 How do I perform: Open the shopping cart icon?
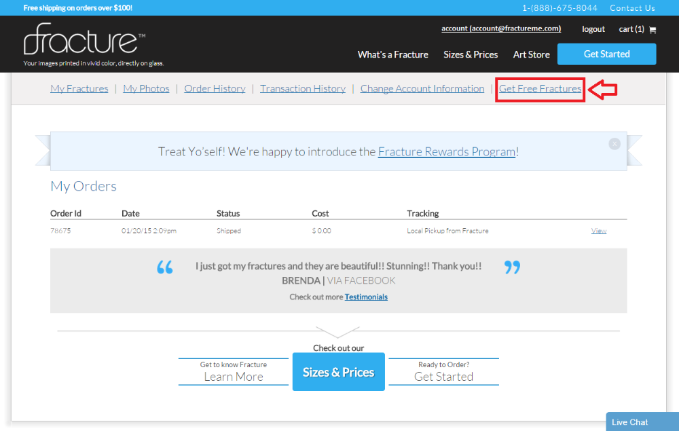[x=653, y=29]
